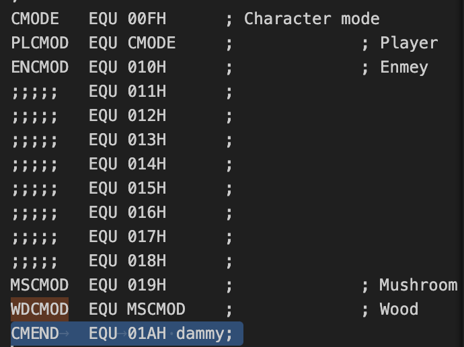Click the 013H value
Screen dimensions: 464x347
point(147,140)
